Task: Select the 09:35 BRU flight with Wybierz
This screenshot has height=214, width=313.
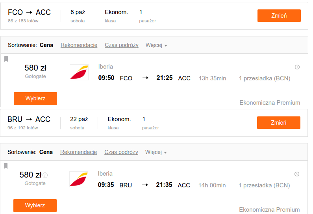Action: [35, 205]
